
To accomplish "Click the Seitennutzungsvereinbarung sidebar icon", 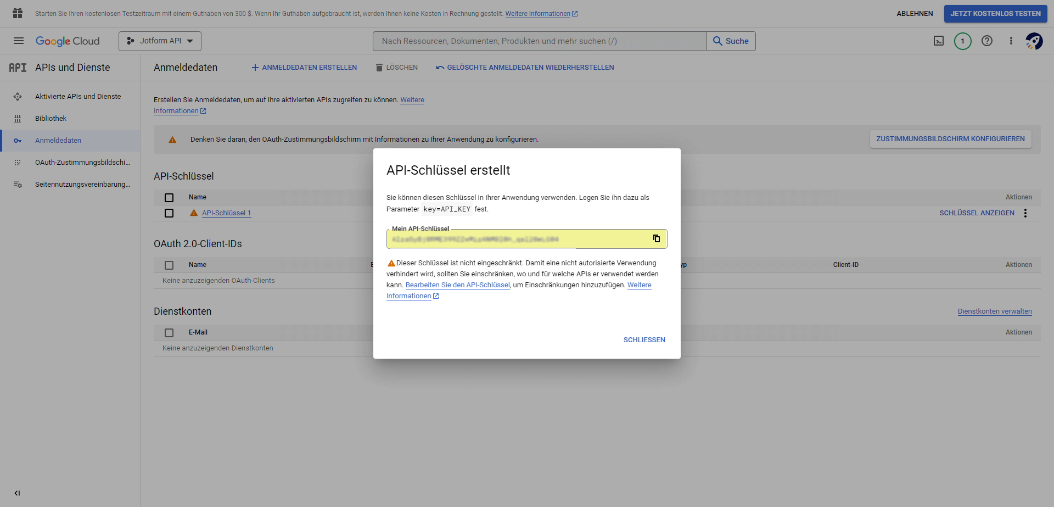I will coord(18,185).
